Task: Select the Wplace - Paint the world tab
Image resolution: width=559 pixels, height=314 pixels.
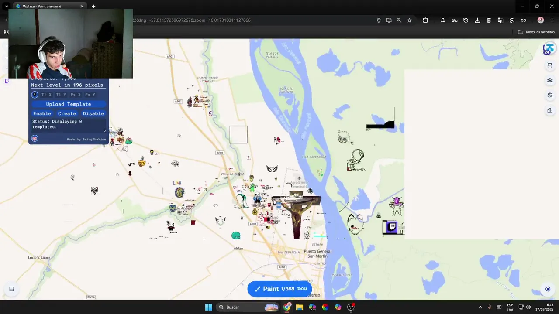Action: (x=50, y=6)
